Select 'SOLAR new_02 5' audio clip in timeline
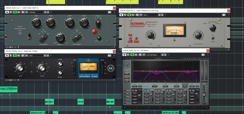The height and width of the screenshot is (114, 244). [x=171, y=113]
